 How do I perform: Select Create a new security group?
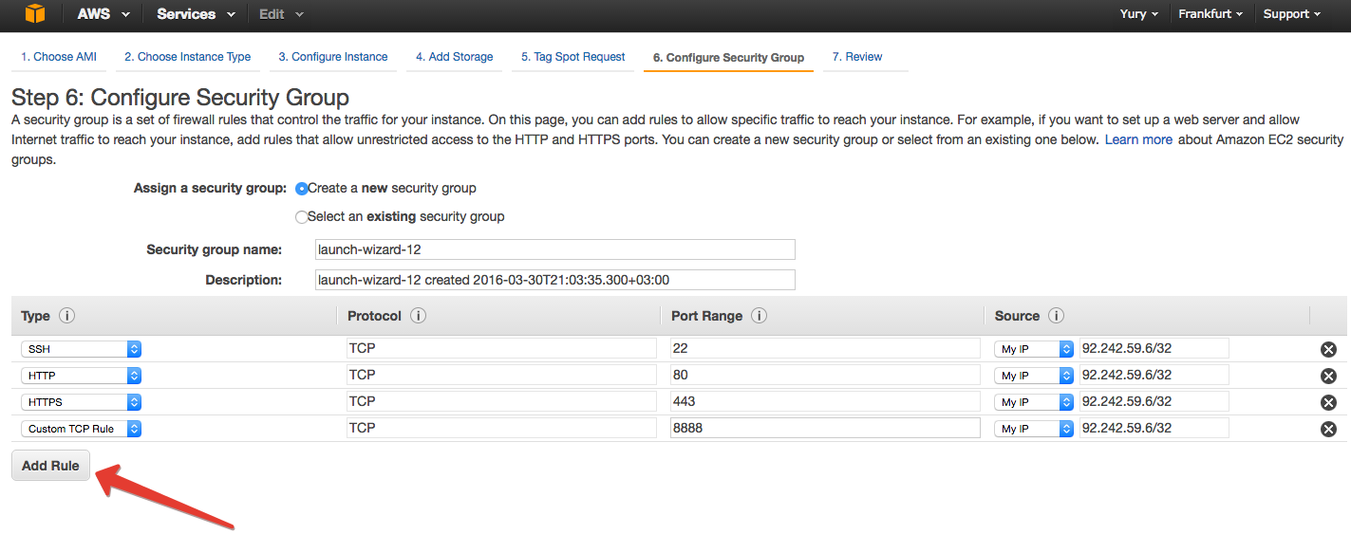(302, 189)
